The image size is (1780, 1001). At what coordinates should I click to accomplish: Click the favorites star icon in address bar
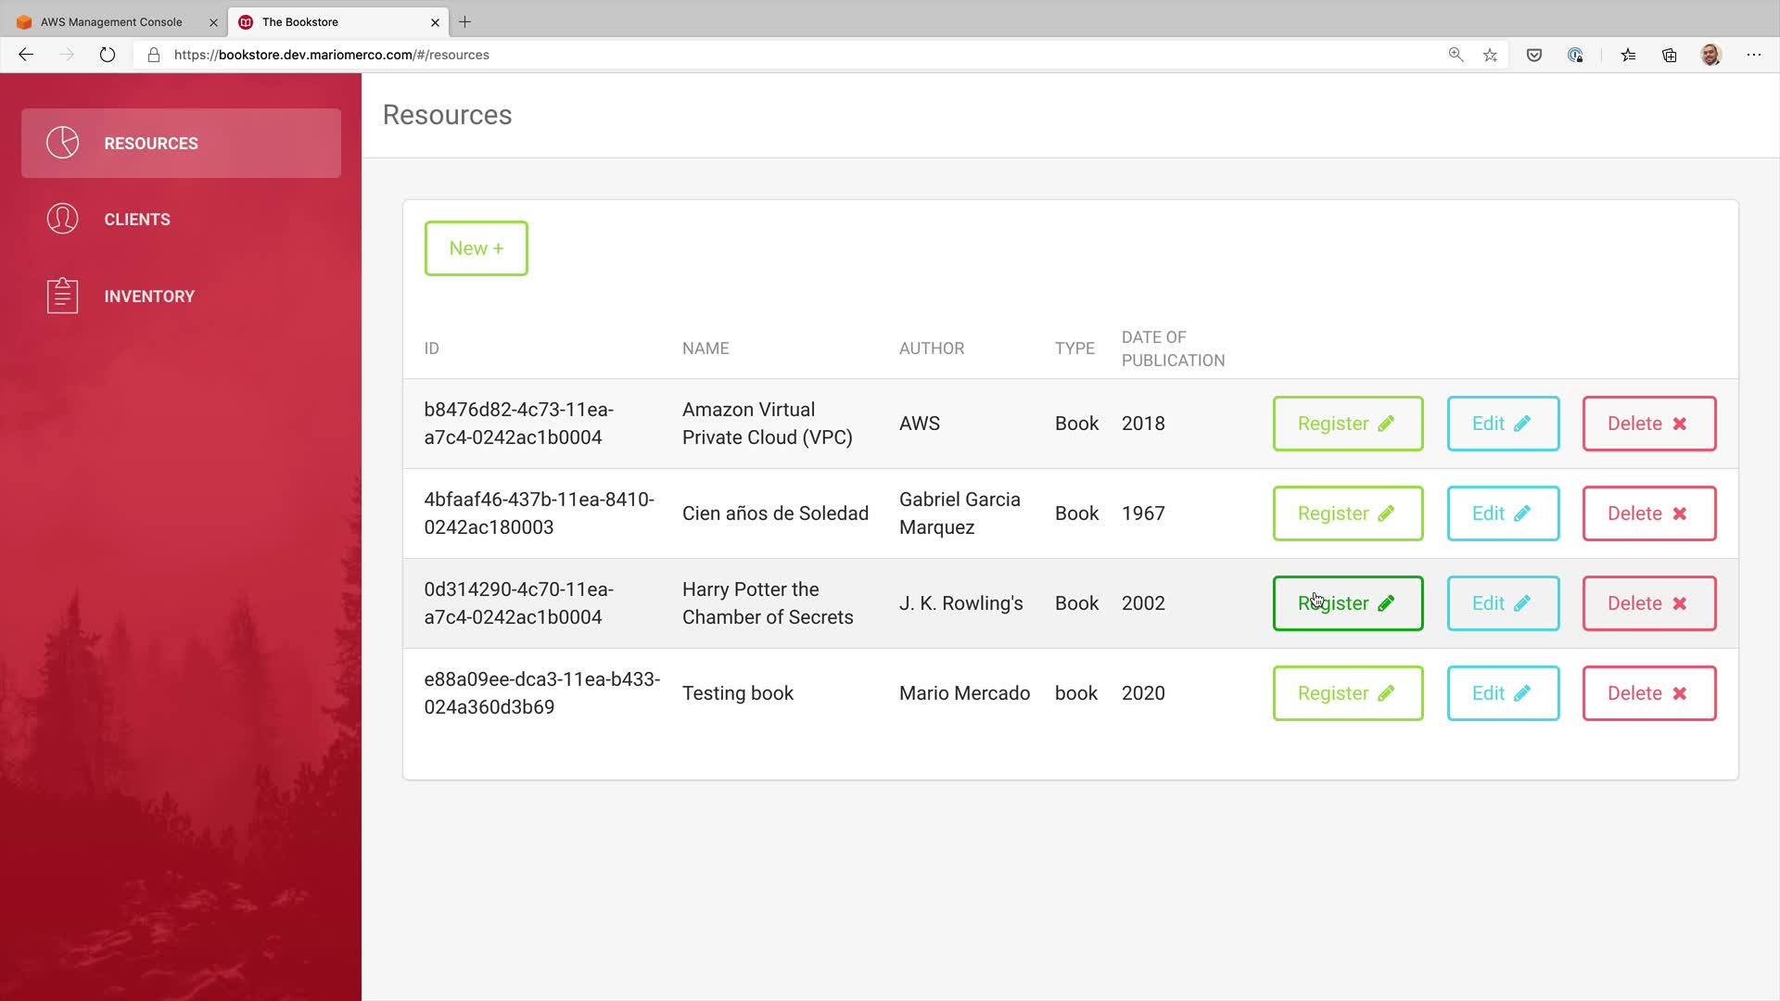[x=1490, y=55]
